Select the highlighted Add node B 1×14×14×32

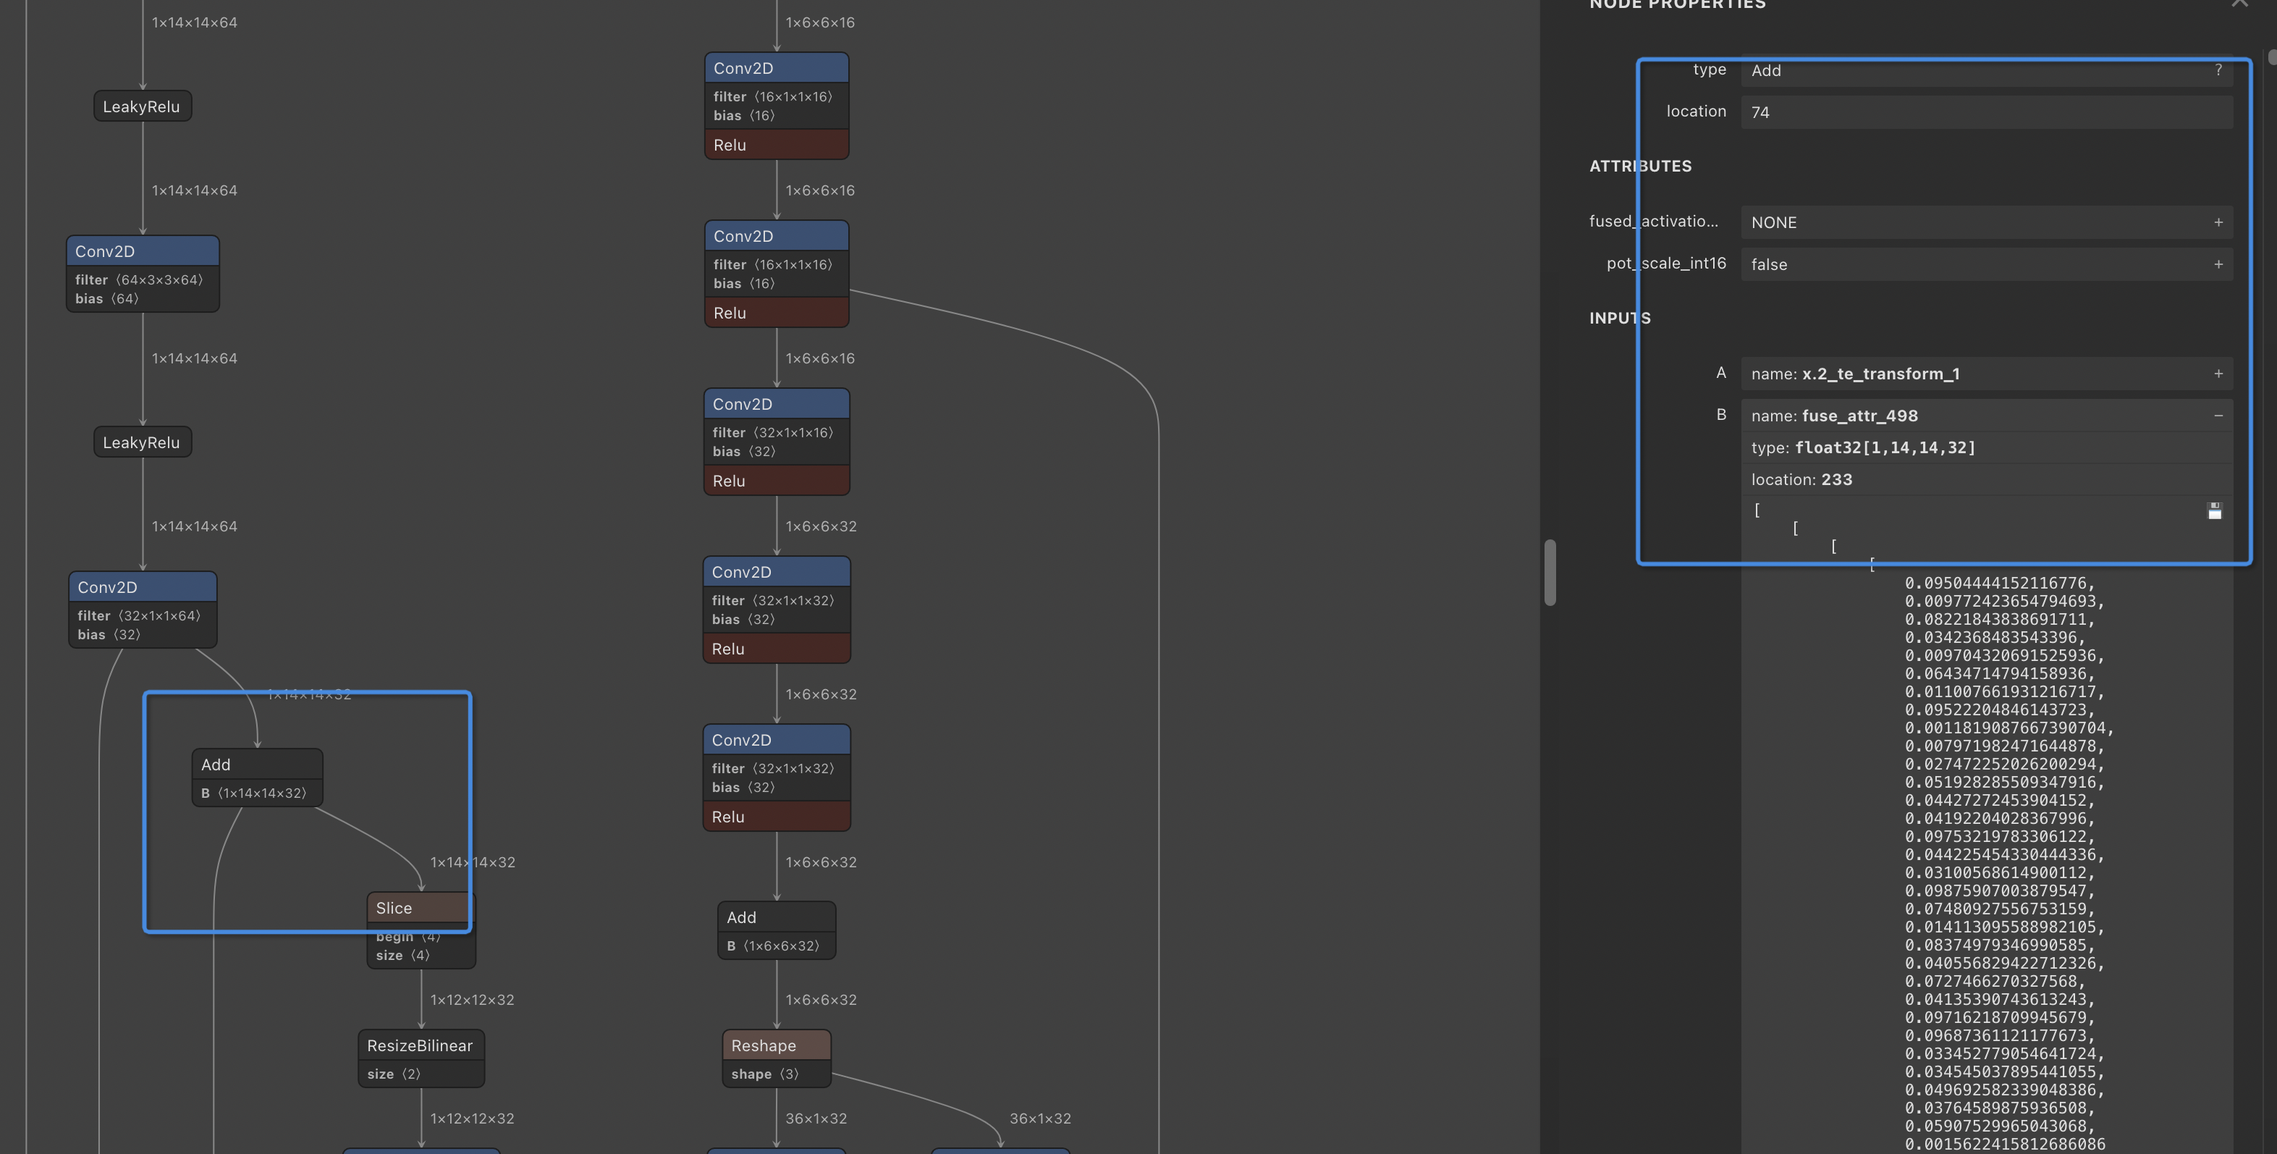[256, 765]
